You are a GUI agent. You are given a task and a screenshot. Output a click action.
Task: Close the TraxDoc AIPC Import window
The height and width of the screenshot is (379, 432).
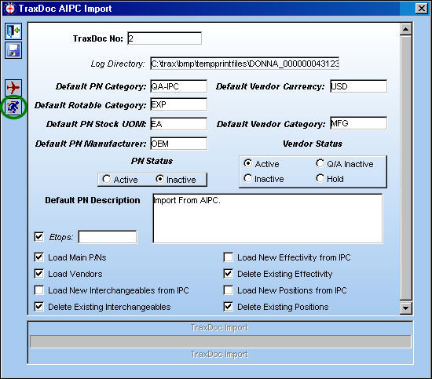tap(421, 9)
